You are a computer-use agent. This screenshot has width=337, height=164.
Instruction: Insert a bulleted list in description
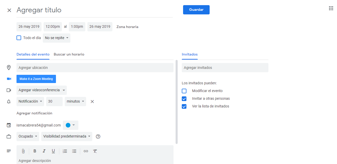pos(74,151)
